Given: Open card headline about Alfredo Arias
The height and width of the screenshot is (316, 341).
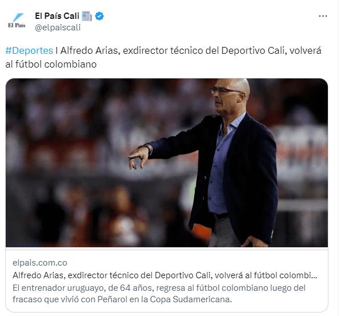Looking at the screenshot, I should [165, 275].
